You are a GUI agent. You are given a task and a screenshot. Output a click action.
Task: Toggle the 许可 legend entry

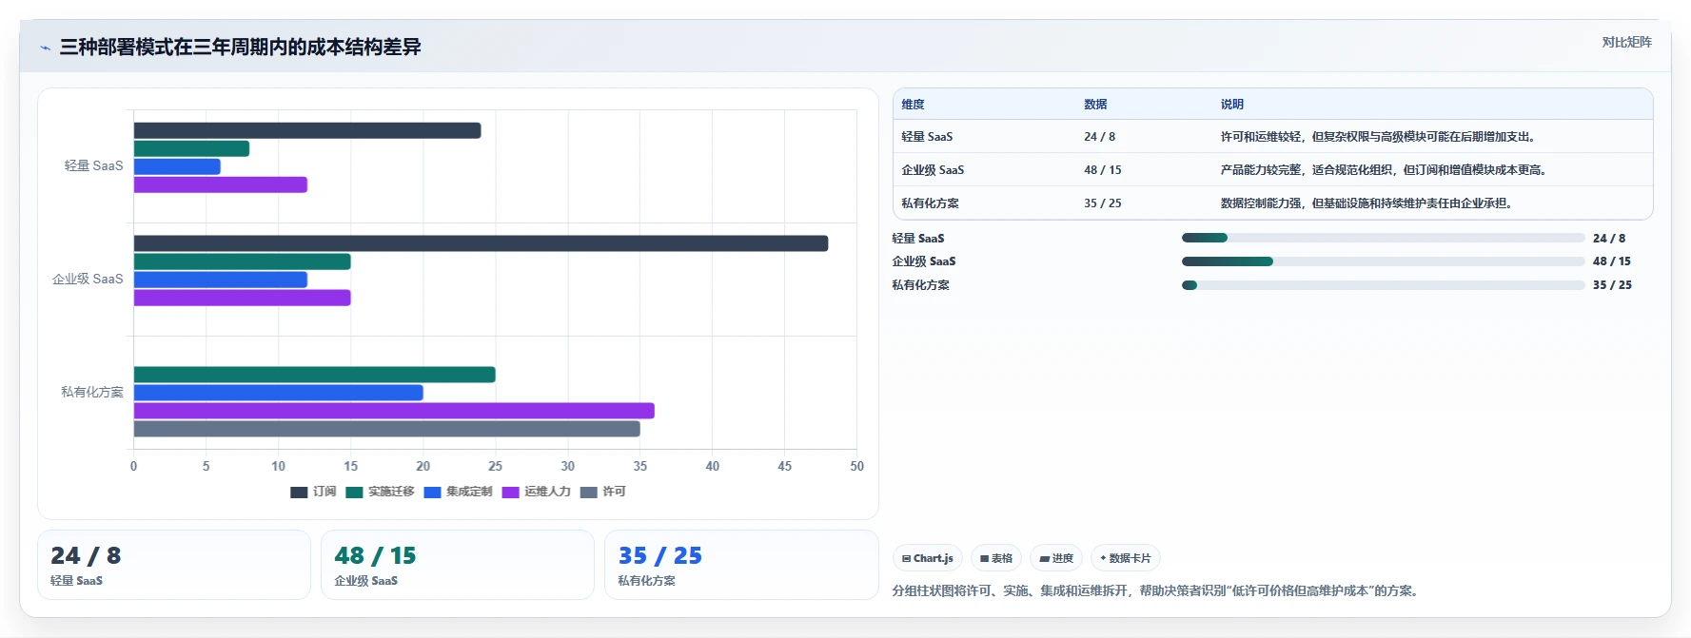pos(602,492)
